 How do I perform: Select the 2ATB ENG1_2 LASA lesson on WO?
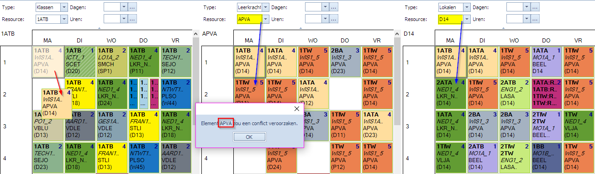coord(515,94)
